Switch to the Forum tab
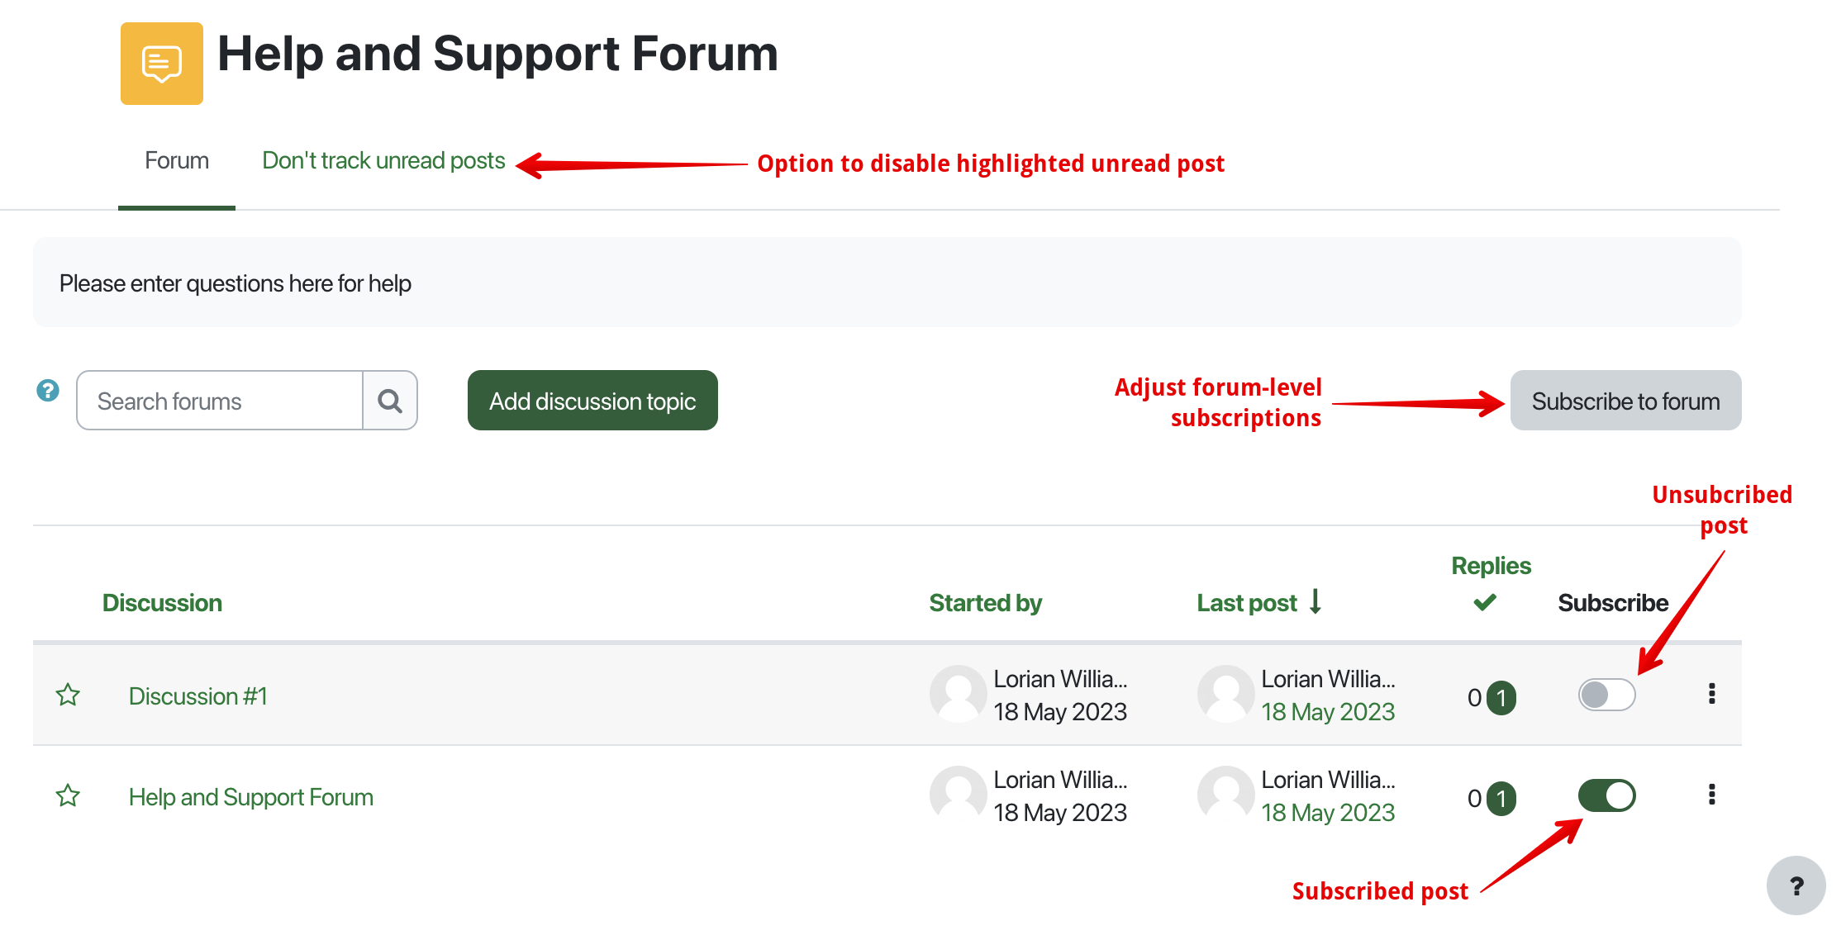 coord(177,160)
